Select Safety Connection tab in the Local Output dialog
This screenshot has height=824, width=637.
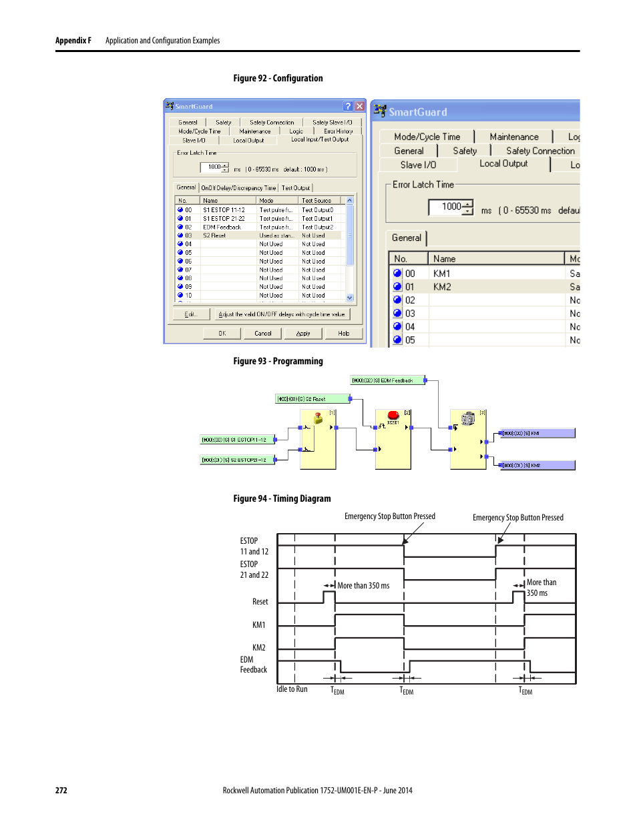(x=540, y=151)
